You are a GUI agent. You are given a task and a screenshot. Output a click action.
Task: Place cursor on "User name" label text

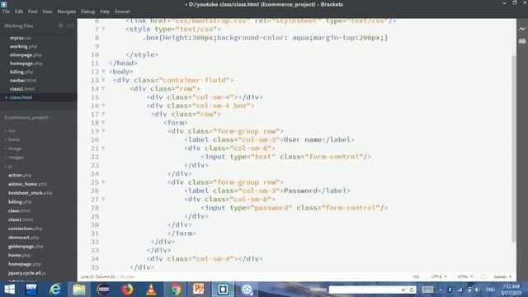303,139
